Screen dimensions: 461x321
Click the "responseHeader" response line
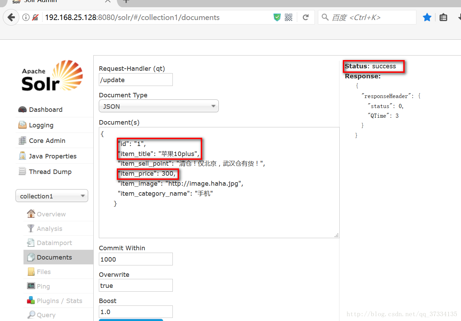coord(391,96)
